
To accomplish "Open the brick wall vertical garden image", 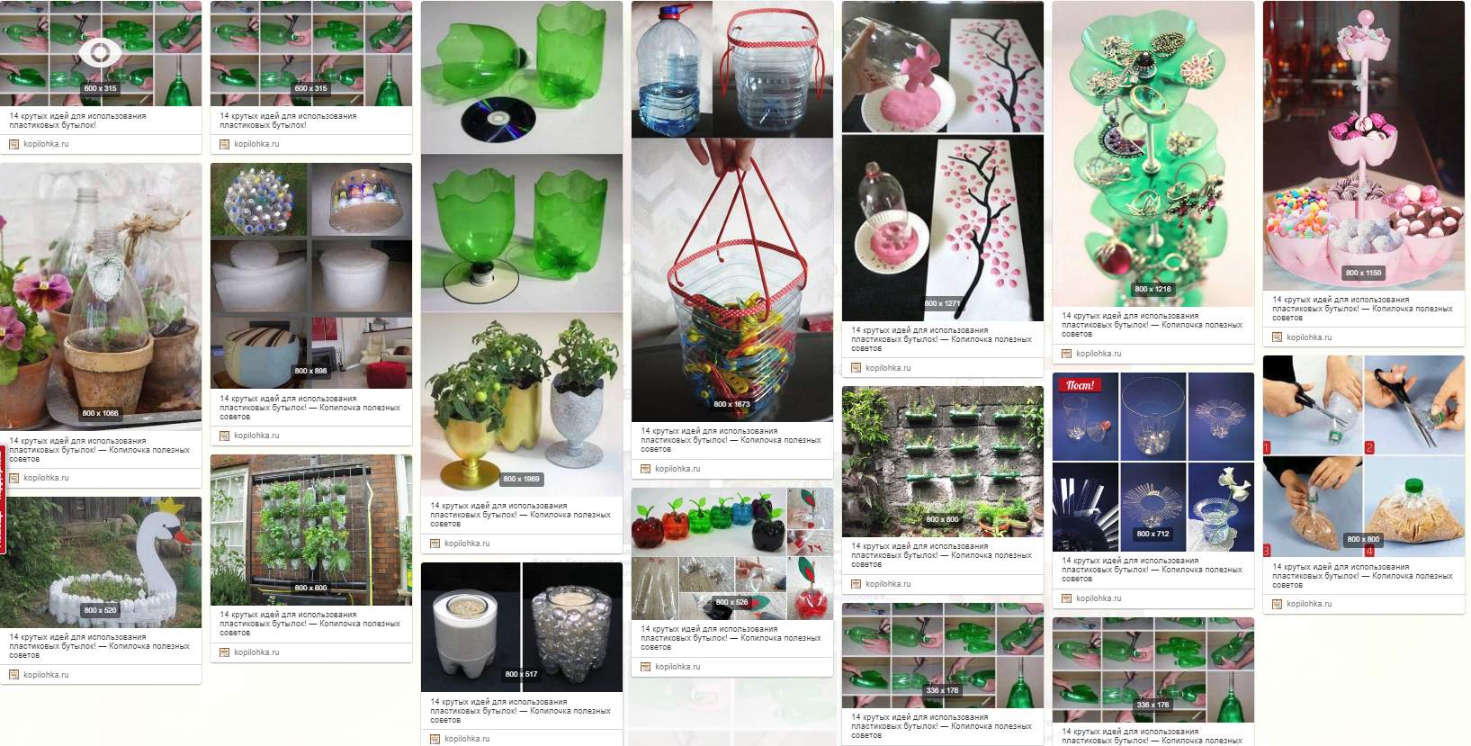I will pos(311,530).
